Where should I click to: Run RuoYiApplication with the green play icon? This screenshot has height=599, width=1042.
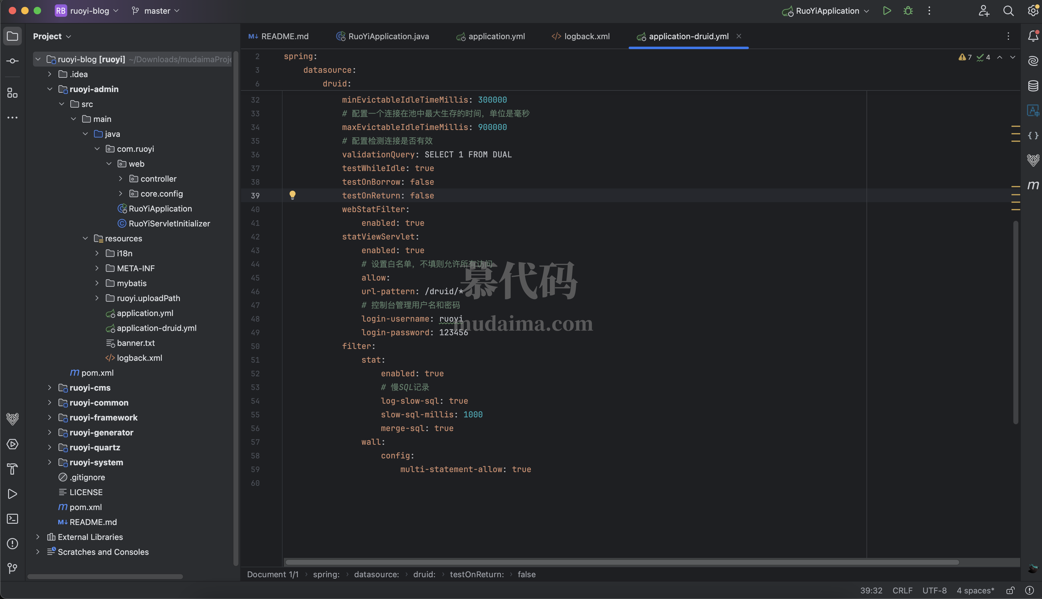887,11
